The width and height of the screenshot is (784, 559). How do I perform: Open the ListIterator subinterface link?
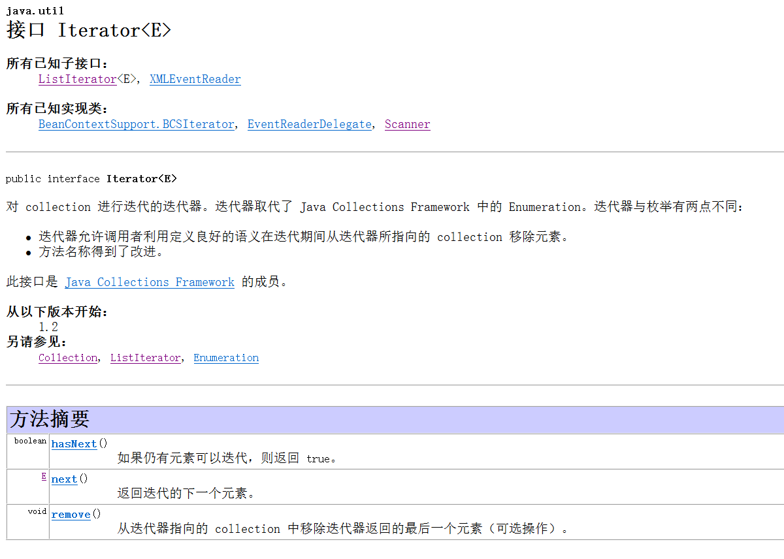(x=77, y=79)
